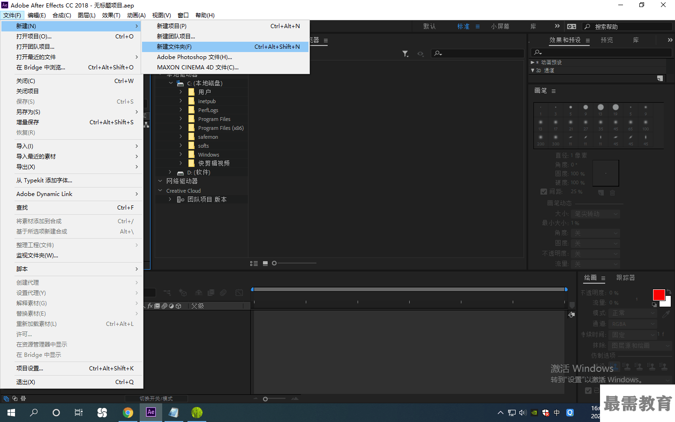
Task: Reset default colors icon in 绘画 panel
Action: coord(654,304)
